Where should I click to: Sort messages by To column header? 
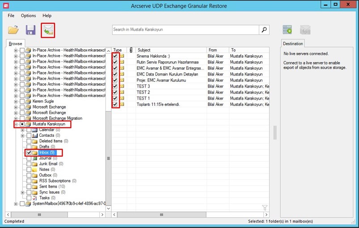click(x=249, y=50)
